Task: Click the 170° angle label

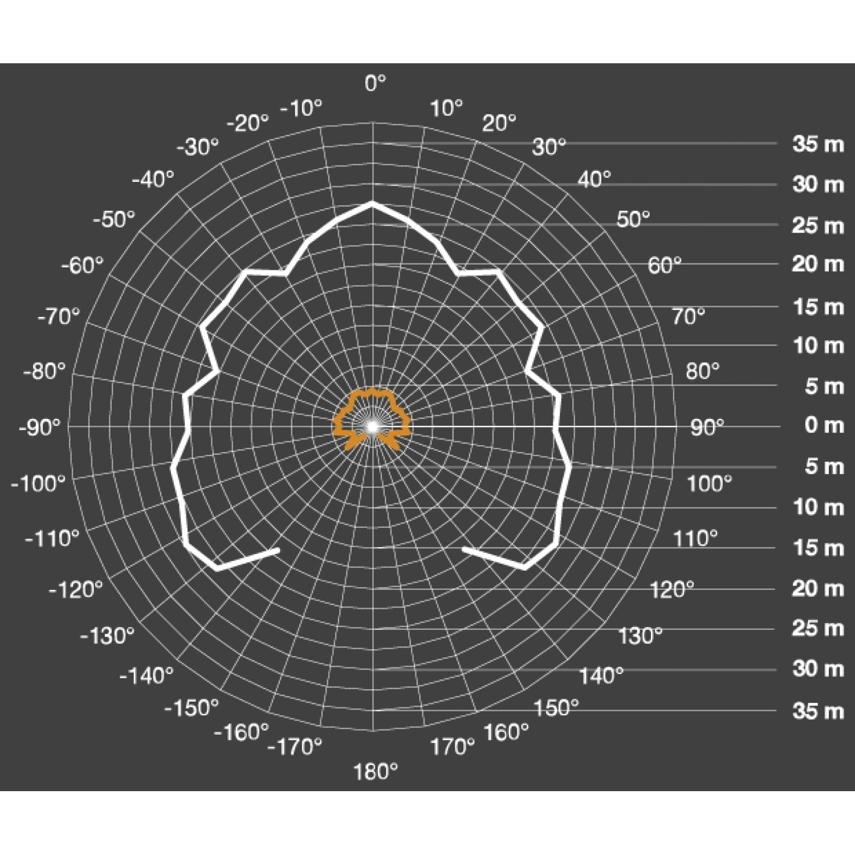Action: [452, 746]
